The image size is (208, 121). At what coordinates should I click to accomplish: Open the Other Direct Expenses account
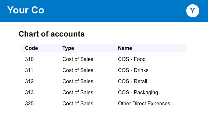point(144,103)
